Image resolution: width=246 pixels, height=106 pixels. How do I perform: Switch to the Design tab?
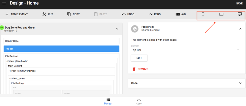(x=108, y=101)
